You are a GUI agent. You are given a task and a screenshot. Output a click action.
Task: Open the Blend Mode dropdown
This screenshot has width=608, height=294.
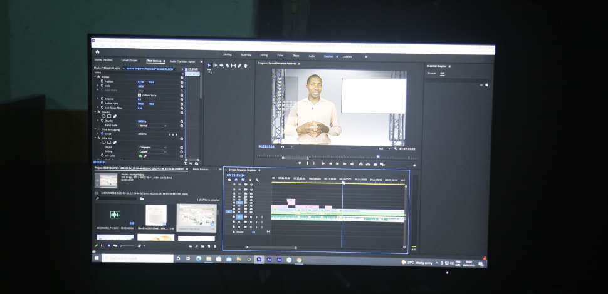152,125
